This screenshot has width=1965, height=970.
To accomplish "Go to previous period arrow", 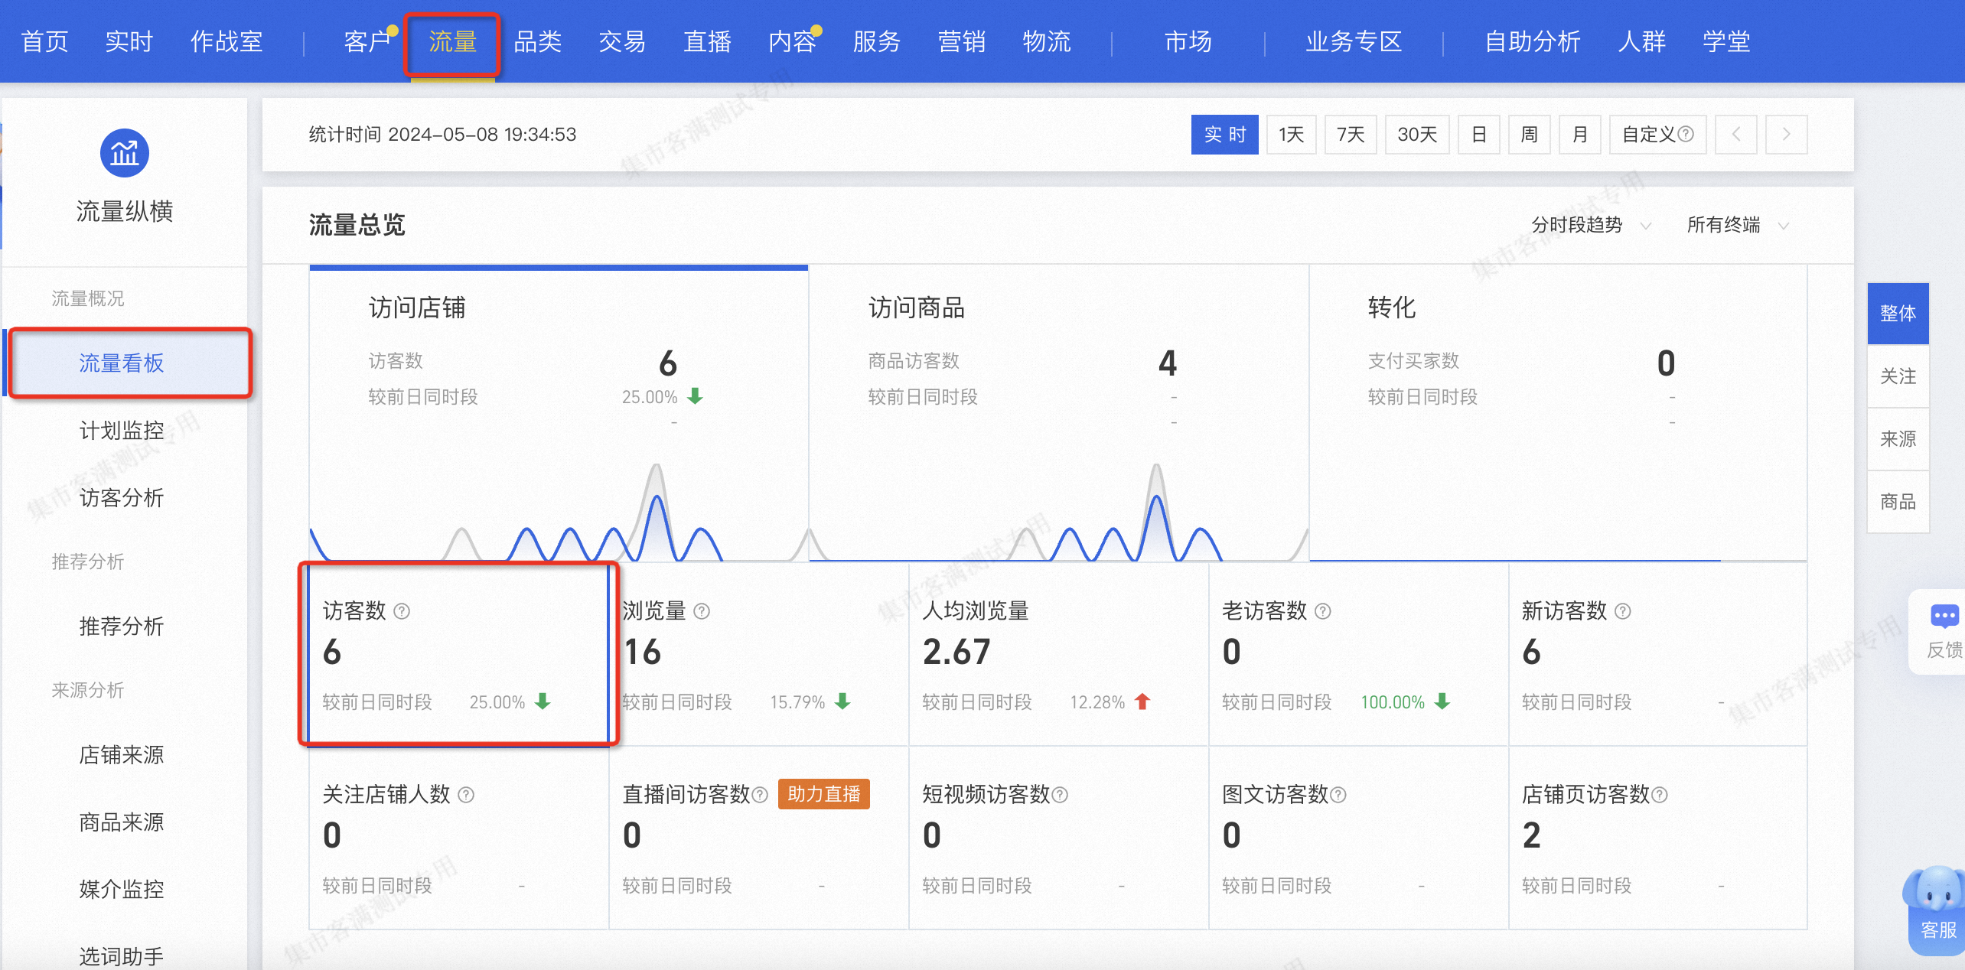I will [x=1736, y=135].
